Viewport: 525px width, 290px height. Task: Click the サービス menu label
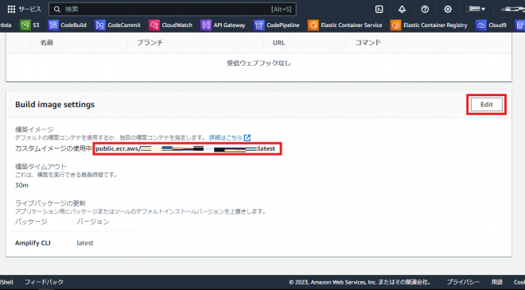pyautogui.click(x=29, y=9)
